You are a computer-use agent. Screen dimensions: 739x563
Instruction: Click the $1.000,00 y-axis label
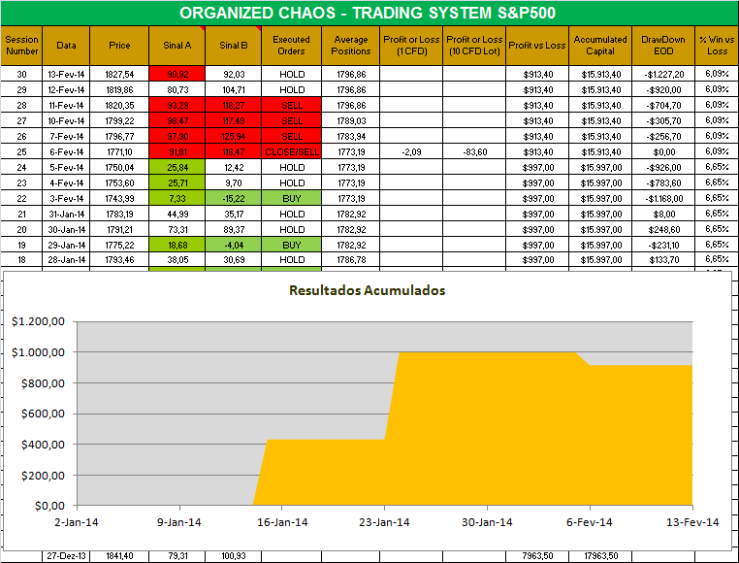(x=38, y=352)
